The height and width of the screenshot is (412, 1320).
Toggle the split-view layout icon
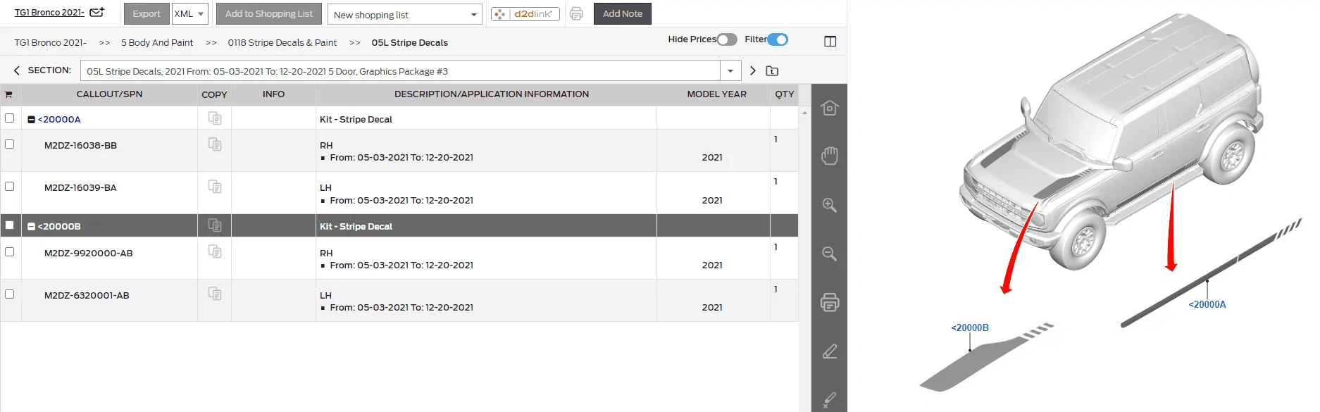[830, 42]
